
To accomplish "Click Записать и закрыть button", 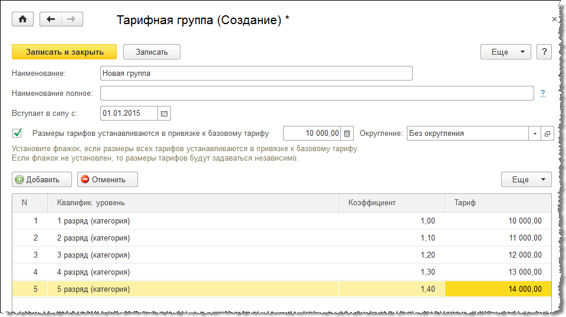I will pyautogui.click(x=64, y=52).
